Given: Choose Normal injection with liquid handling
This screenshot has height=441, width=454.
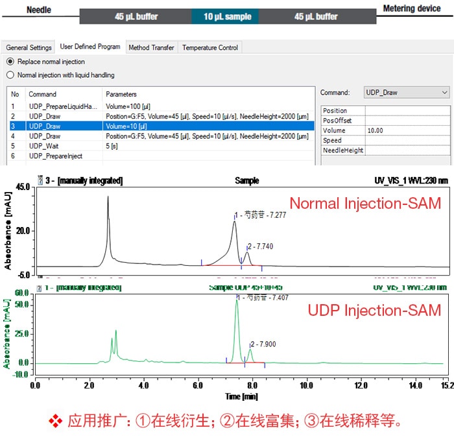Looking at the screenshot, I should pyautogui.click(x=10, y=75).
